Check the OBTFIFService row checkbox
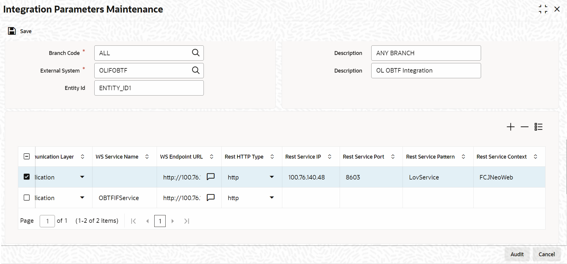This screenshot has width=567, height=264. pyautogui.click(x=27, y=198)
